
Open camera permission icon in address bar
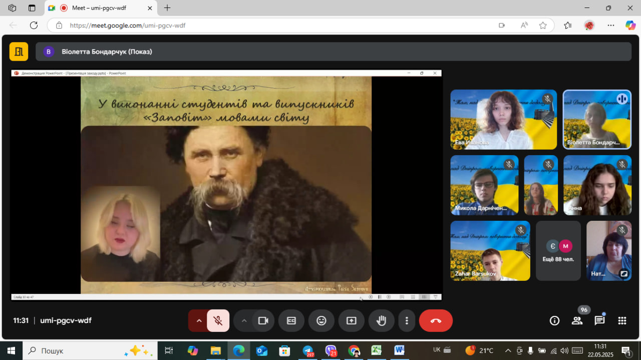click(502, 25)
